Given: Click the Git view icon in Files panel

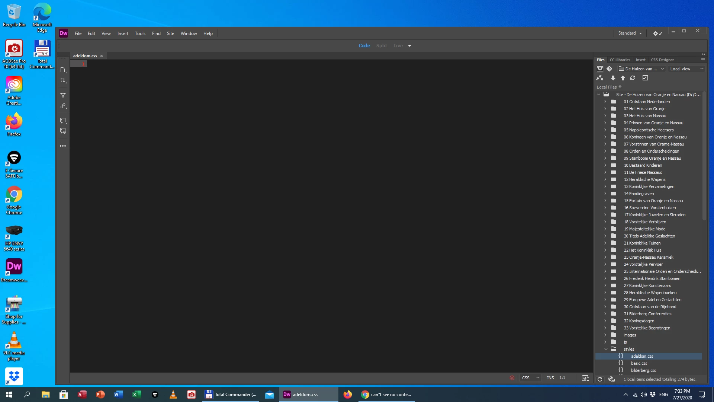Looking at the screenshot, I should (609, 69).
